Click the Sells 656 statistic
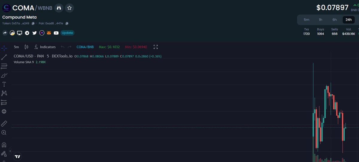The height and width of the screenshot is (162, 359). click(x=334, y=32)
